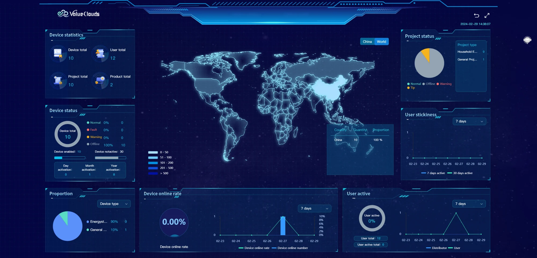Select the General Proj... project type
Image resolution: width=537 pixels, height=258 pixels.
pyautogui.click(x=471, y=59)
